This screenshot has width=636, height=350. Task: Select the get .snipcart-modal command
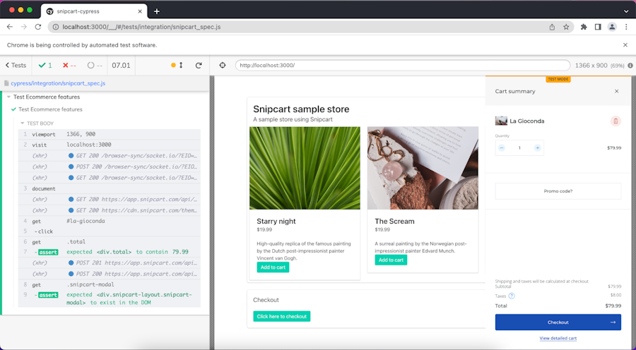coord(109,285)
